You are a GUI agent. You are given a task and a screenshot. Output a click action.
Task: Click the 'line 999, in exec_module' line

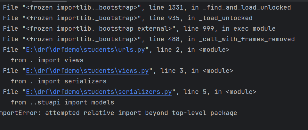139,29
